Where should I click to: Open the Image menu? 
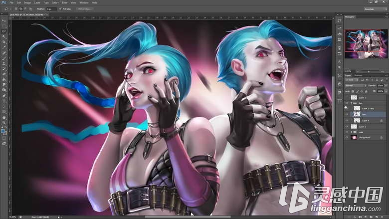(27, 2)
